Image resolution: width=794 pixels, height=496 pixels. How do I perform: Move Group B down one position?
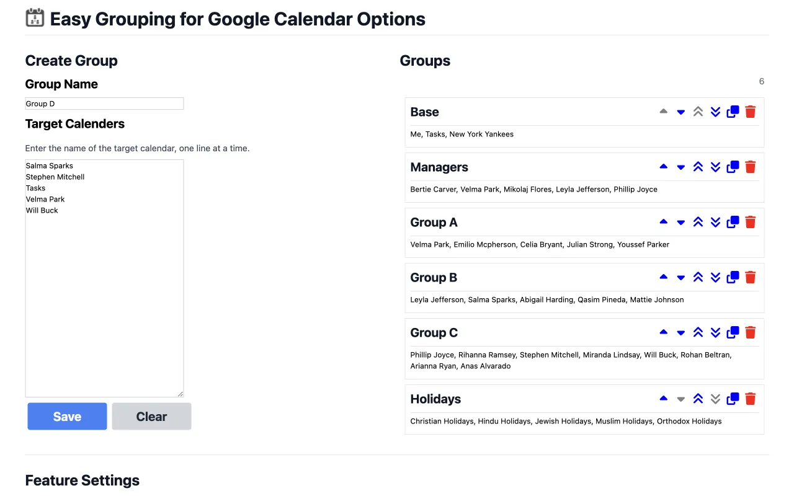[680, 277]
